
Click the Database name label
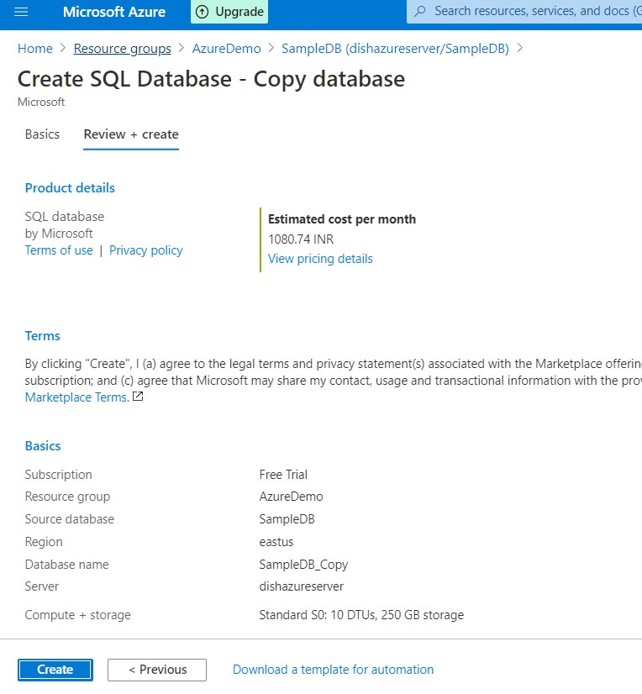tap(67, 565)
